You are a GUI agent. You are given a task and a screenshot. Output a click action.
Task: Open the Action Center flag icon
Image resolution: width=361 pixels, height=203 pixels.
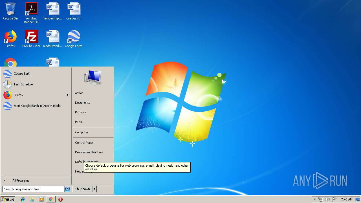334,199
